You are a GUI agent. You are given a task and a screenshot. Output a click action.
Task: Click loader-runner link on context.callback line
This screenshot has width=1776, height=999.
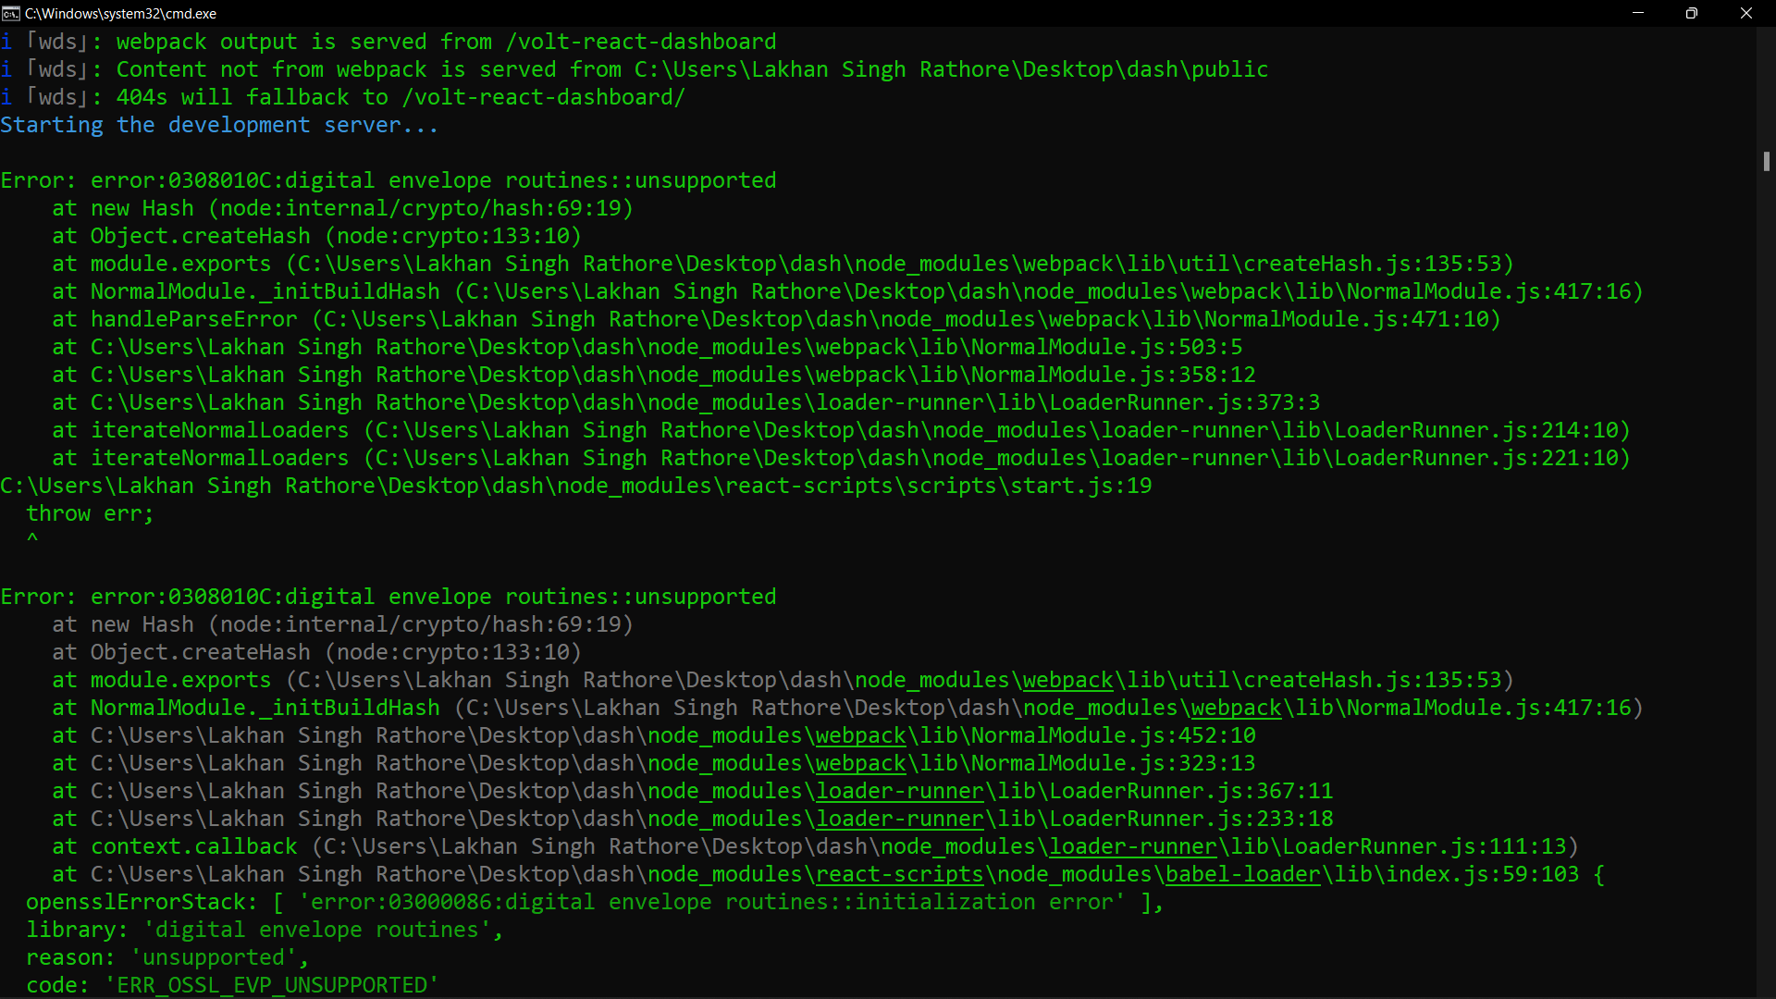[x=1132, y=847]
